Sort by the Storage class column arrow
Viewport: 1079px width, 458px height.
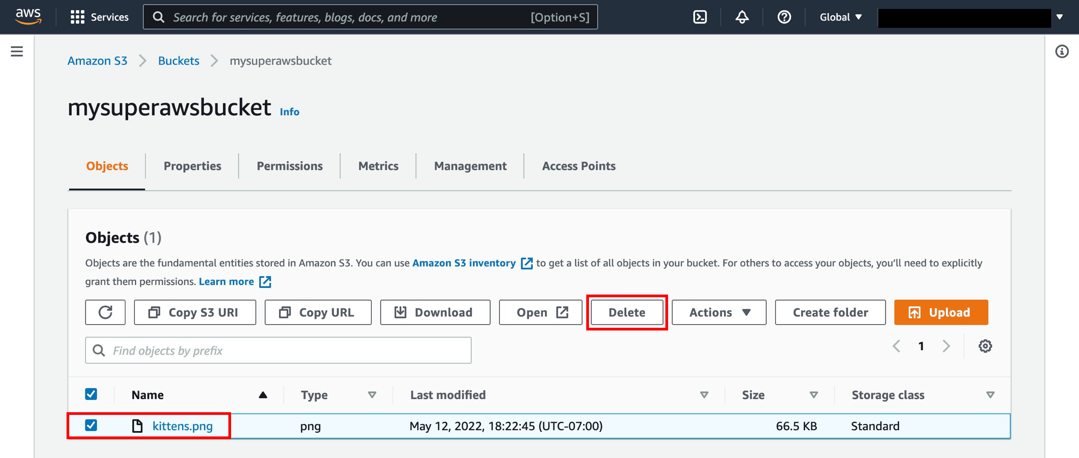990,395
